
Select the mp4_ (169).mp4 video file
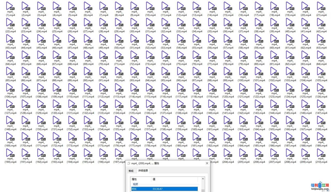click(10, 137)
